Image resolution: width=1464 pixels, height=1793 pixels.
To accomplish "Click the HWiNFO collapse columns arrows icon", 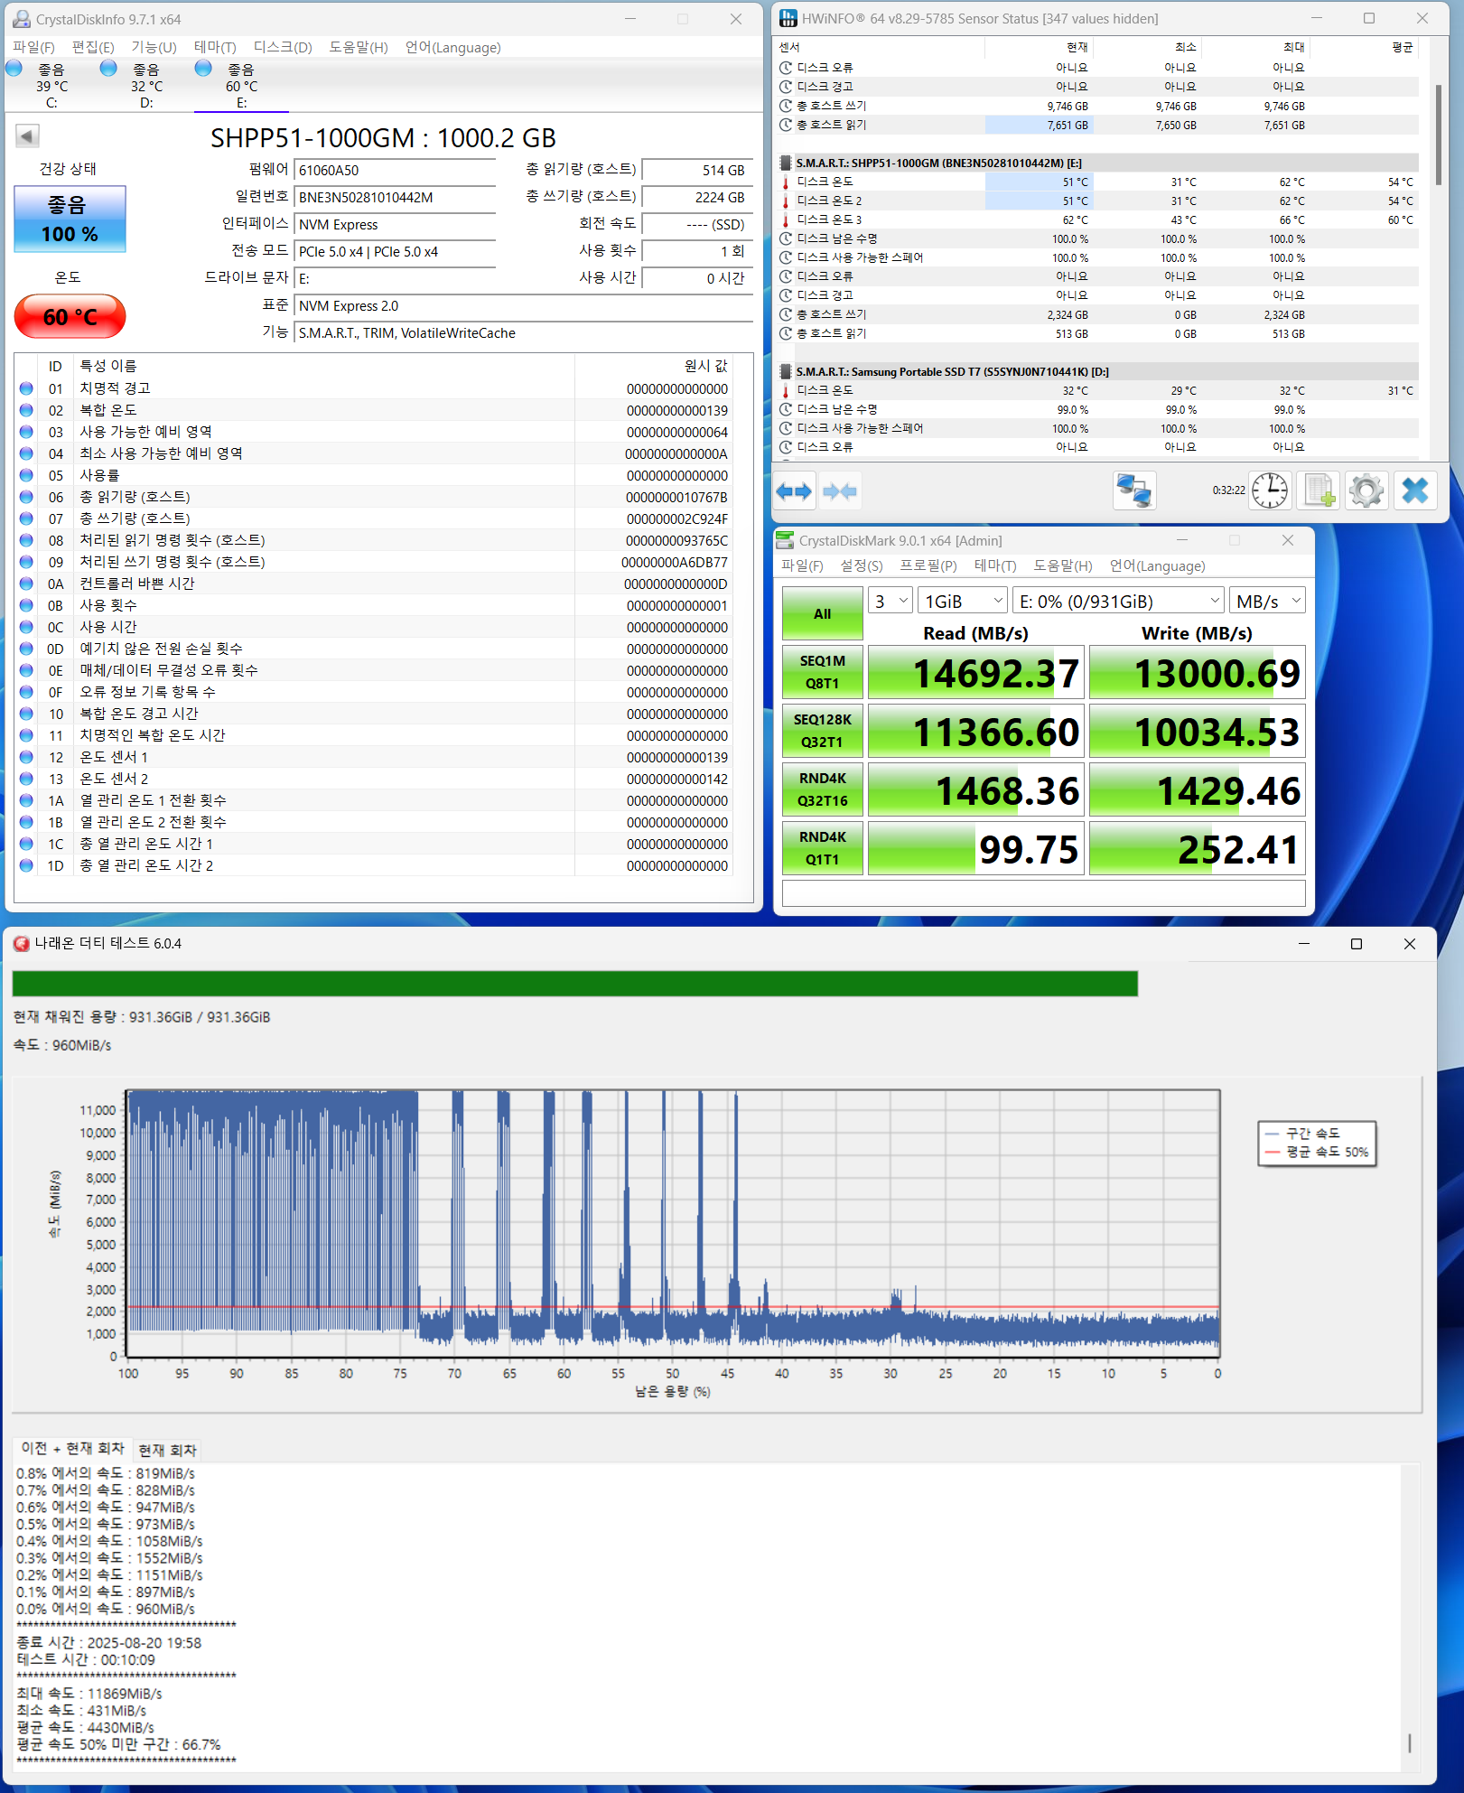I will 840,491.
